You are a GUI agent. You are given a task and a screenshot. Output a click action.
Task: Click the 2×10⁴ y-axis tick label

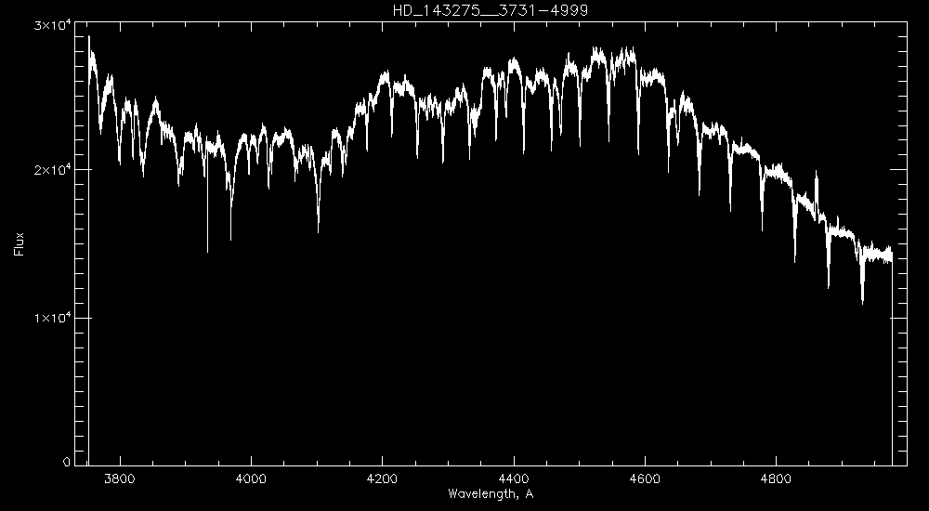click(x=55, y=169)
